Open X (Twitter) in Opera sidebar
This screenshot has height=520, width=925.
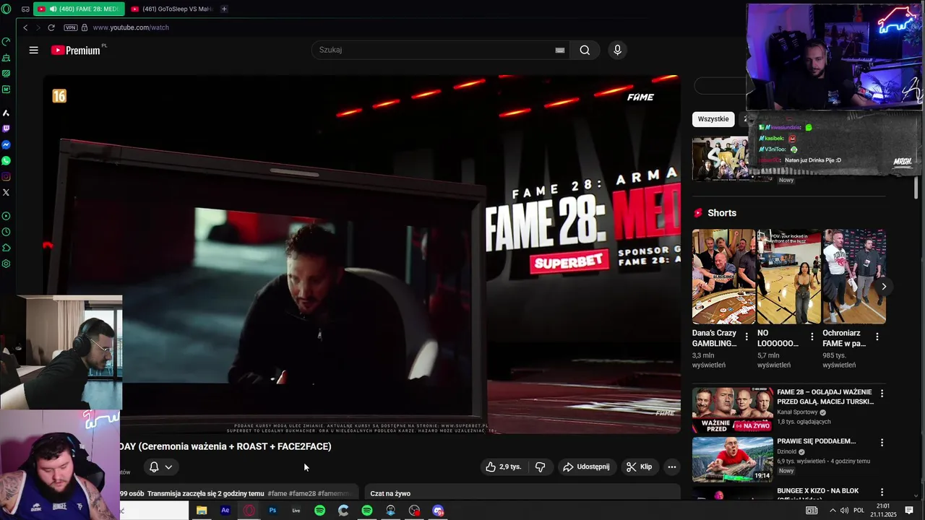7,192
